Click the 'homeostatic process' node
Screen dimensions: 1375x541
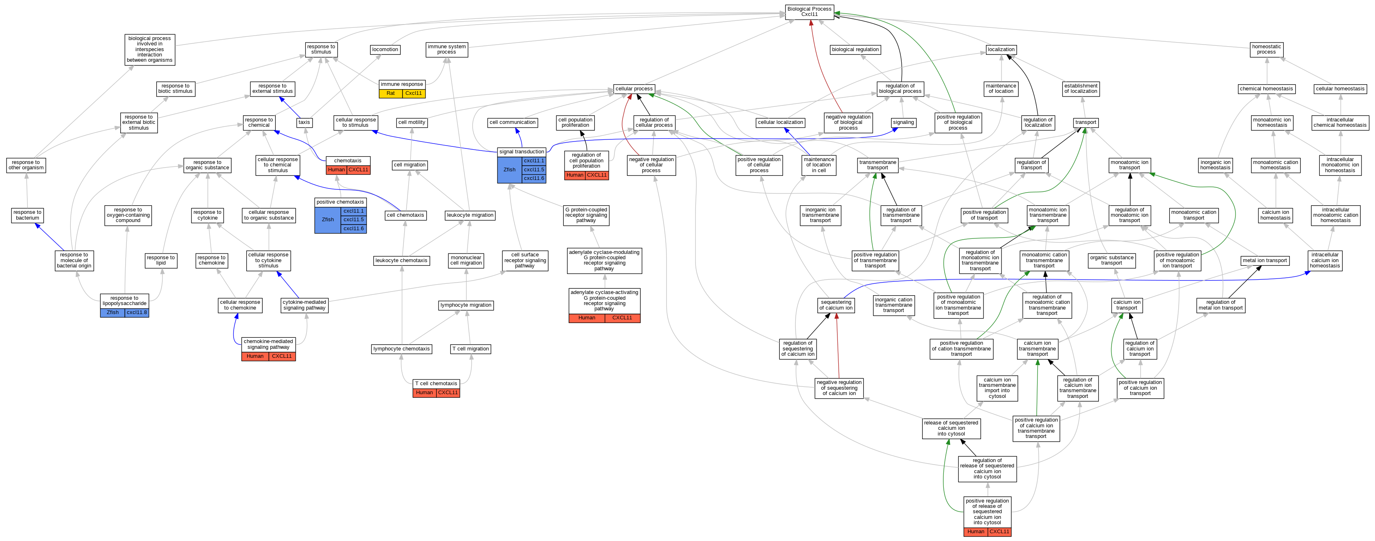1266,49
